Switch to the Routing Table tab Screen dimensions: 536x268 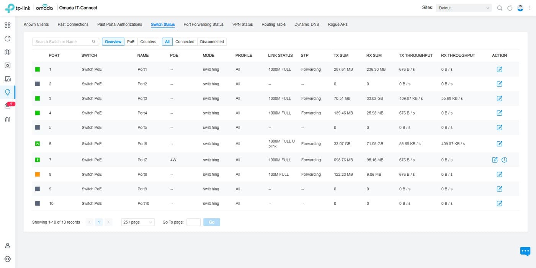[x=273, y=25]
